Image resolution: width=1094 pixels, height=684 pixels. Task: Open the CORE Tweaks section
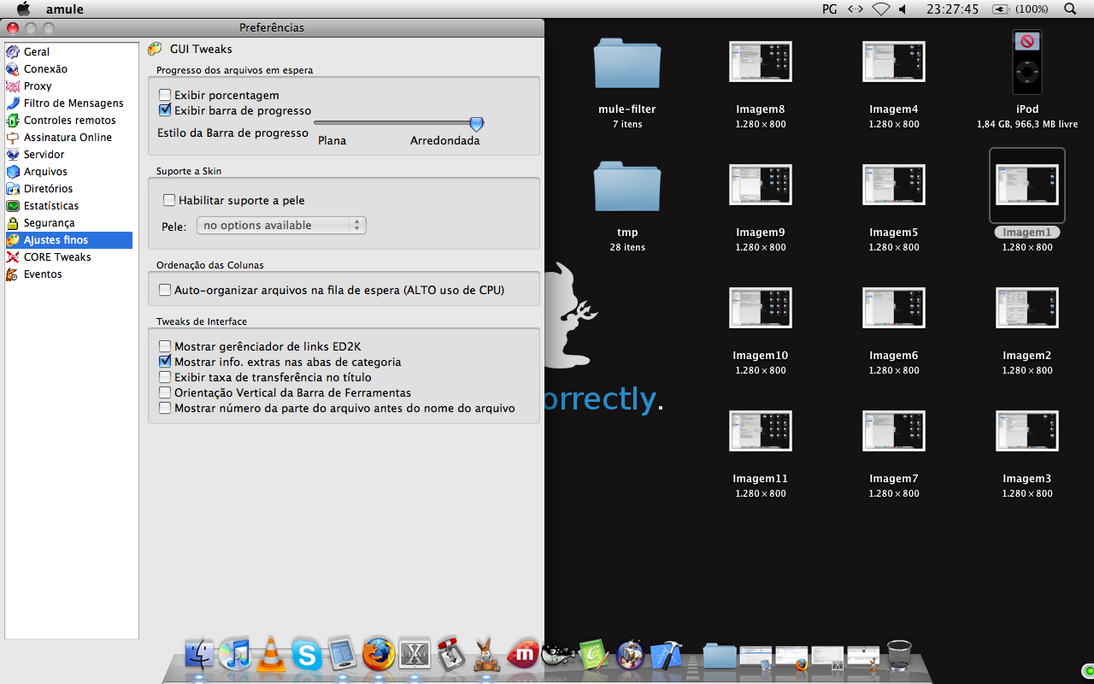coord(56,257)
